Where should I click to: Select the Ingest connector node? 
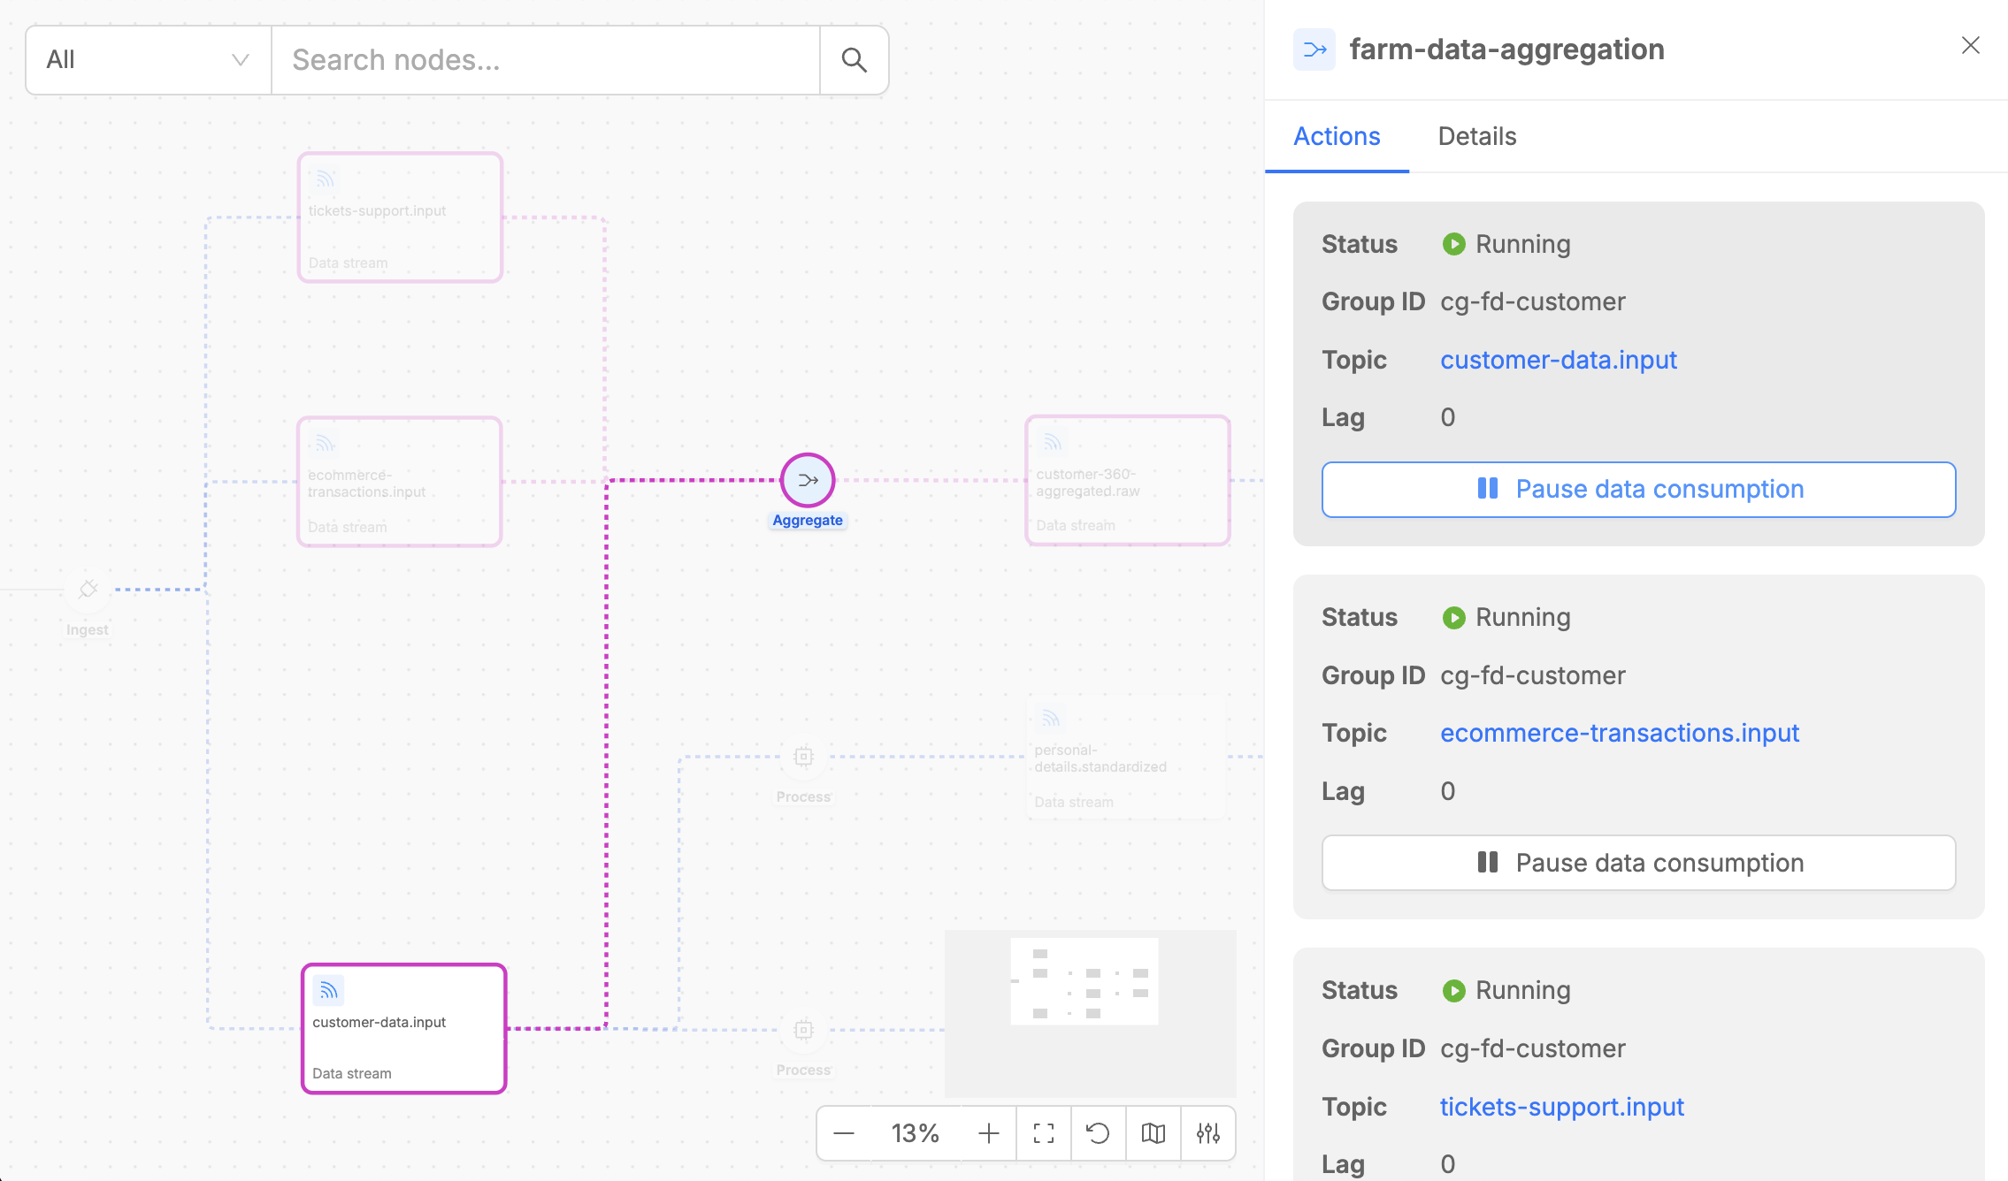(x=88, y=590)
